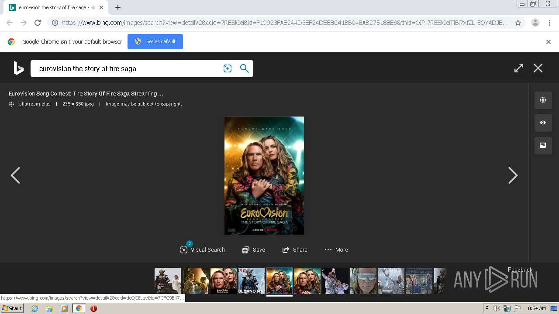Launch Internet Explorer from the taskbar
559x314 pixels.
point(35,308)
